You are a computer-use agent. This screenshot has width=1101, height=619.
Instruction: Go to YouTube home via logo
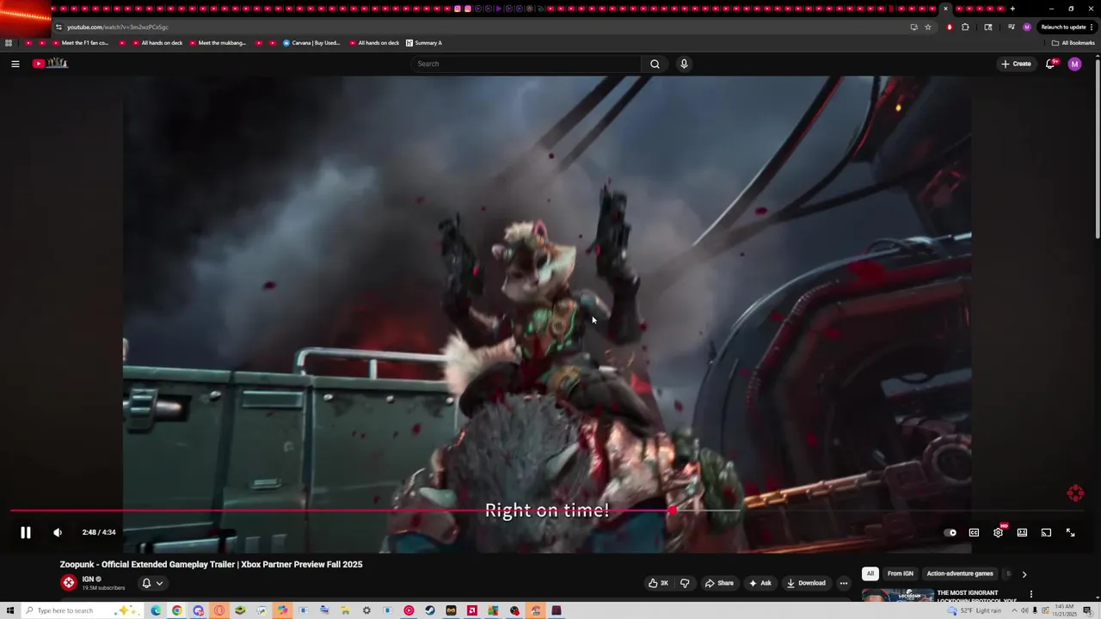pos(51,64)
